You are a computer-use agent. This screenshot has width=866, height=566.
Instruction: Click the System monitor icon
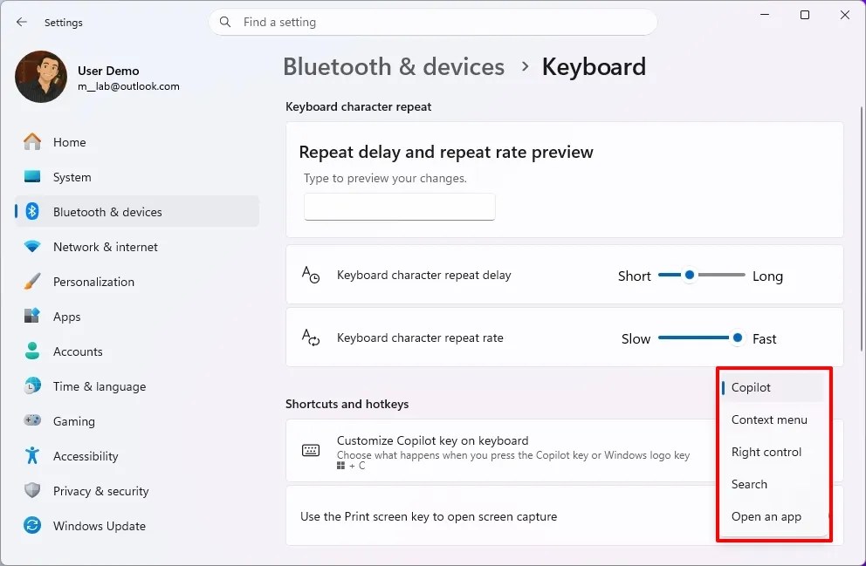32,176
